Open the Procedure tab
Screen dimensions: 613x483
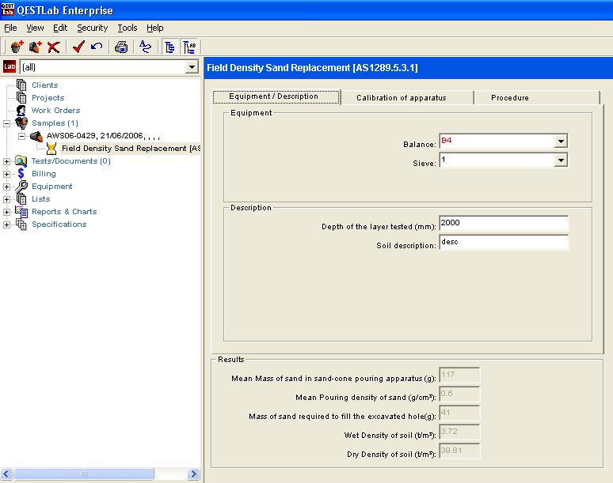[509, 98]
